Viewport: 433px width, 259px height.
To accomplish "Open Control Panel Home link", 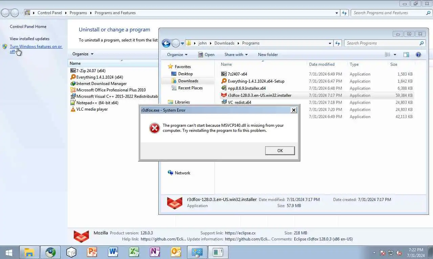I will [x=28, y=27].
